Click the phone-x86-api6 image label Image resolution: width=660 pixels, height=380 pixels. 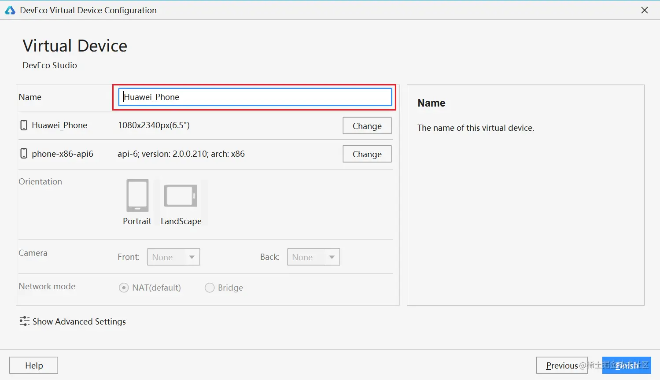coord(63,154)
